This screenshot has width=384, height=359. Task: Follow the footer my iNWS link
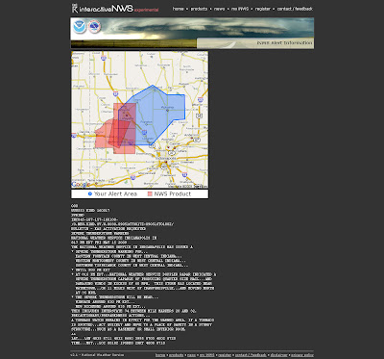[x=207, y=355]
